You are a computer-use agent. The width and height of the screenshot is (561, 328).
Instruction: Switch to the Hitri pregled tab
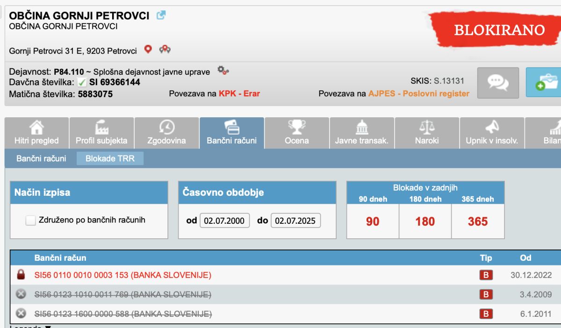(36, 133)
